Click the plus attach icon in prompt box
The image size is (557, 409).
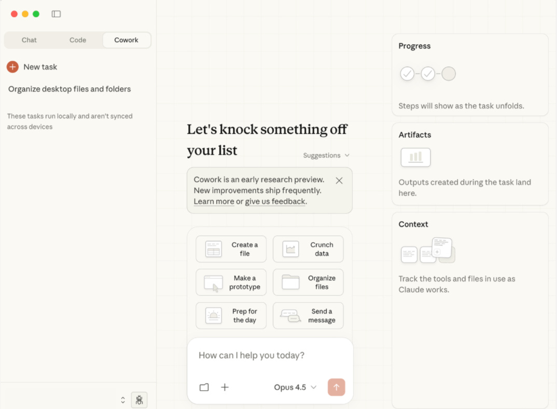click(225, 387)
